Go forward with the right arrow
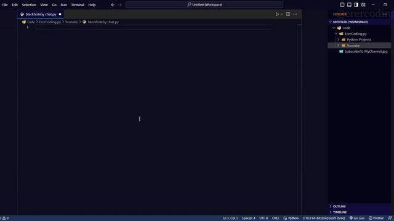This screenshot has width=394, height=221. pos(120,5)
